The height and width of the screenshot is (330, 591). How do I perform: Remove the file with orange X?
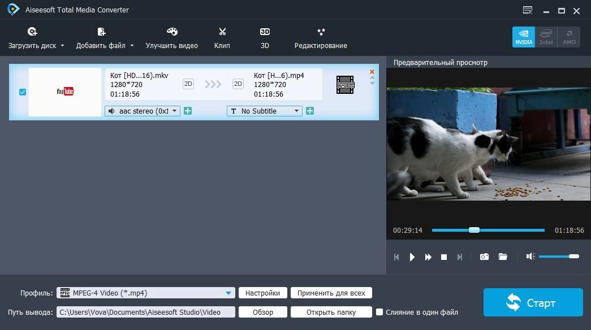[x=372, y=72]
